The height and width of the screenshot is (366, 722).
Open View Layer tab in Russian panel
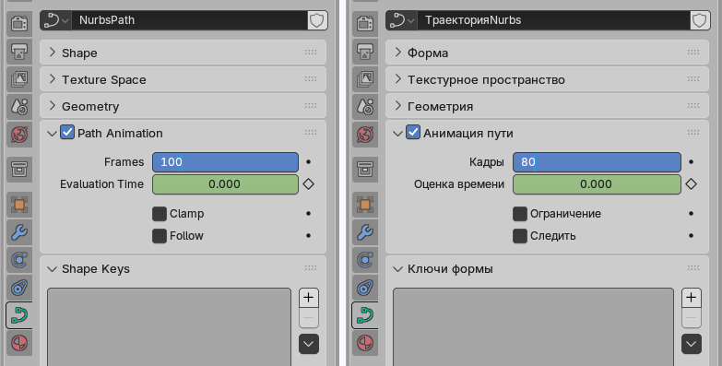[365, 79]
